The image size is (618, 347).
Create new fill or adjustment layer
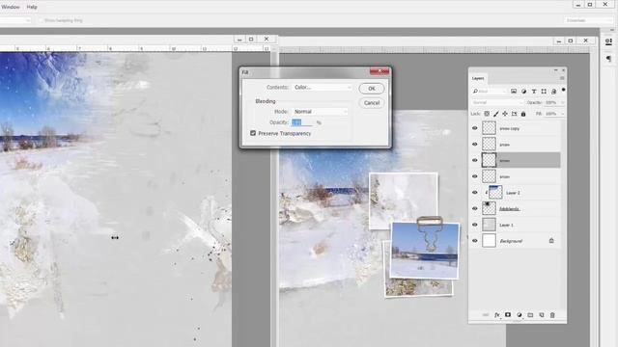tap(520, 315)
